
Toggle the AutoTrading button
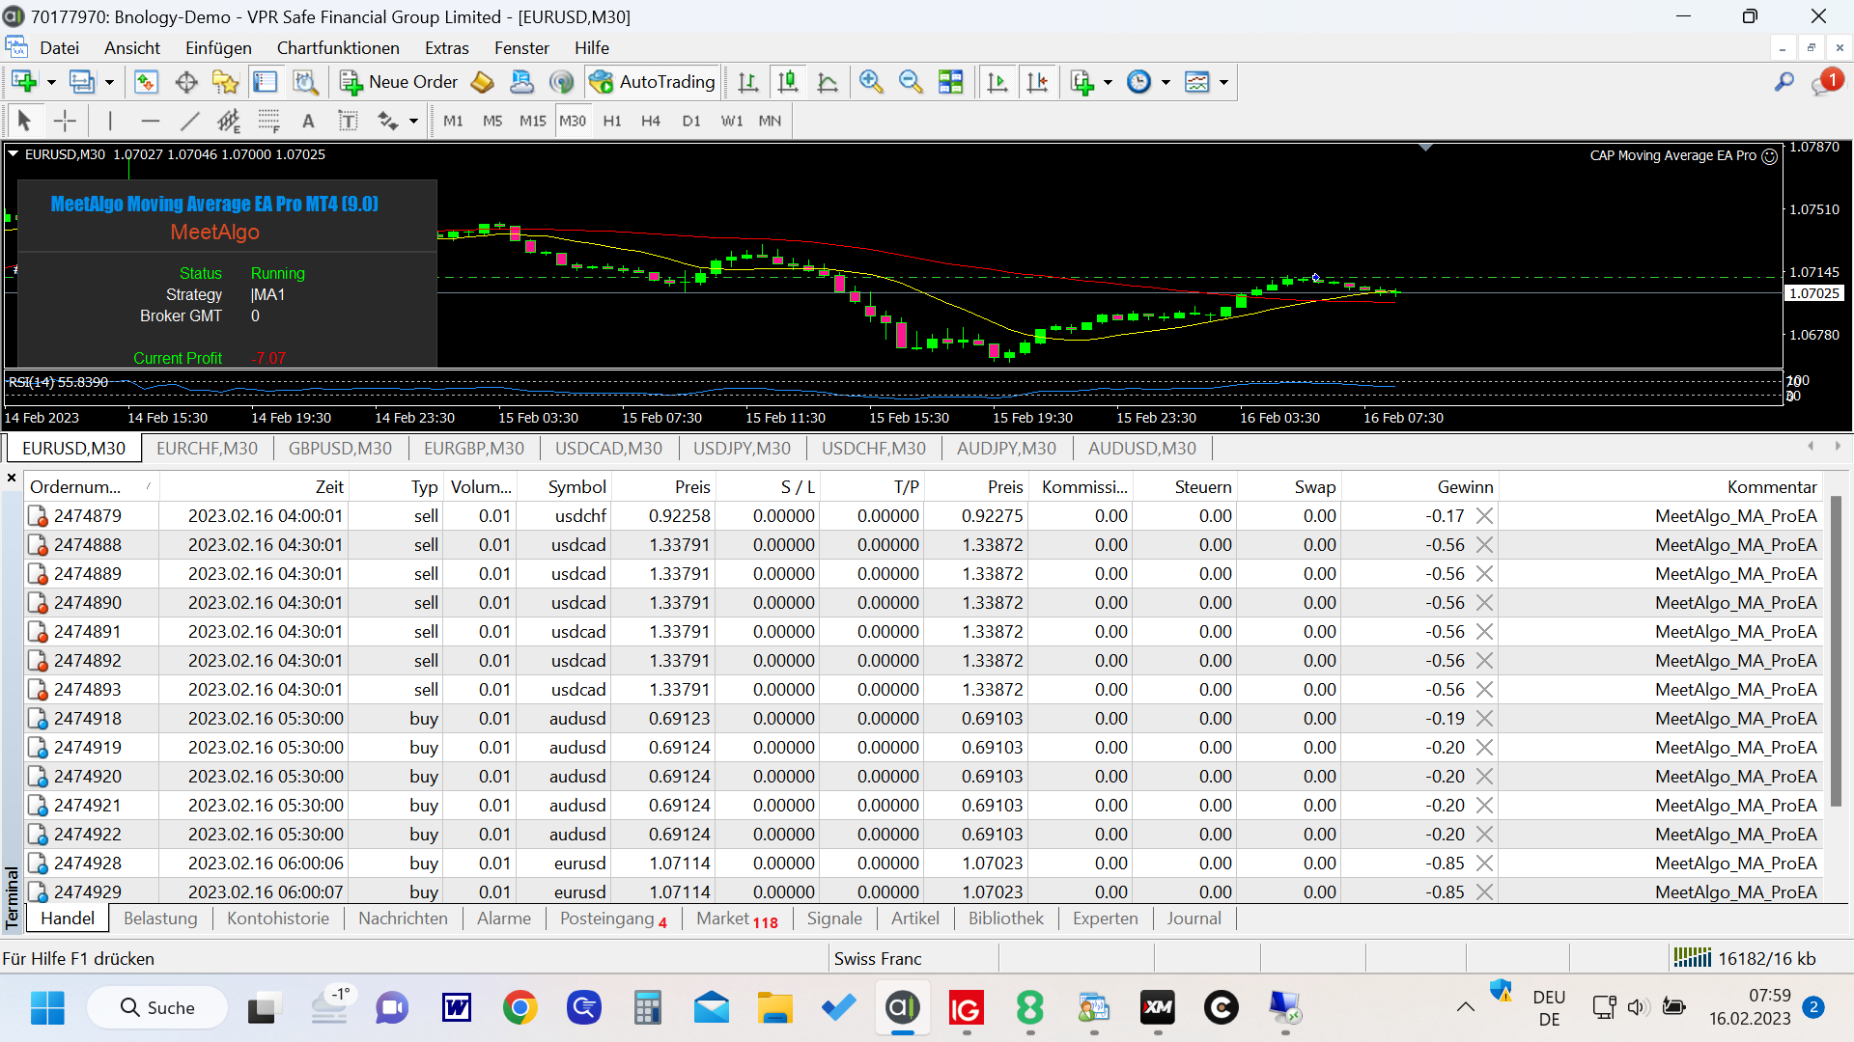coord(653,82)
